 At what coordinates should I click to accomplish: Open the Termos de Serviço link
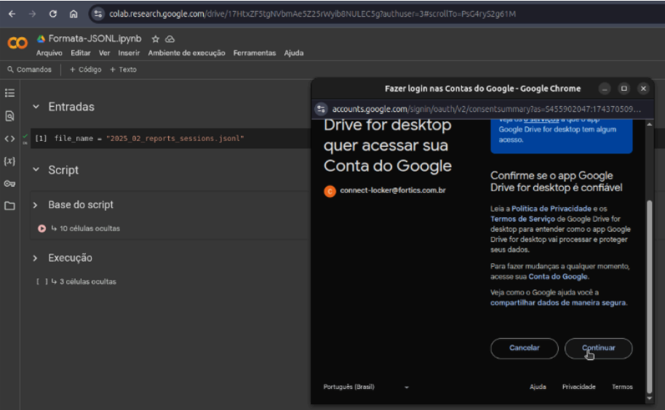[x=522, y=219]
